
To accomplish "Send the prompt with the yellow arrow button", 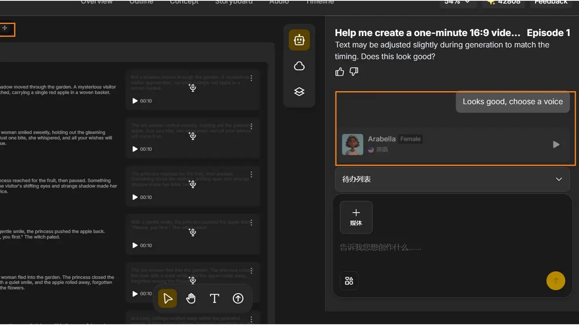I will click(x=556, y=281).
